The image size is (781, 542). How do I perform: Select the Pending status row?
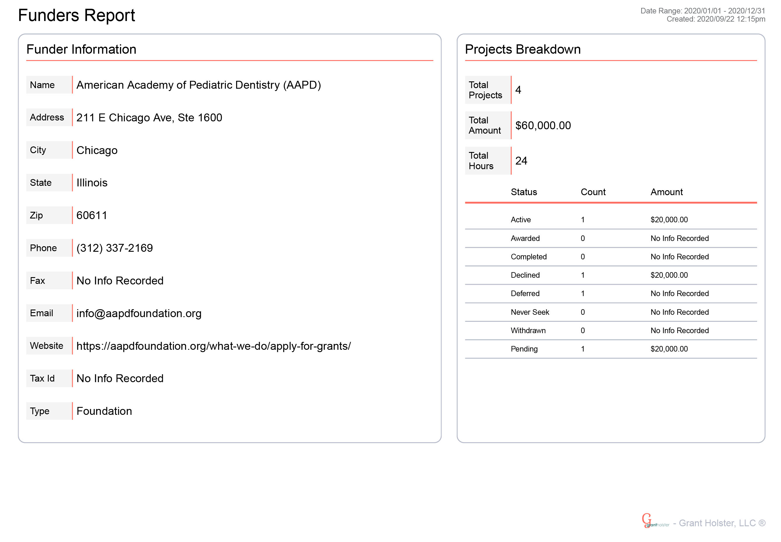pos(524,349)
